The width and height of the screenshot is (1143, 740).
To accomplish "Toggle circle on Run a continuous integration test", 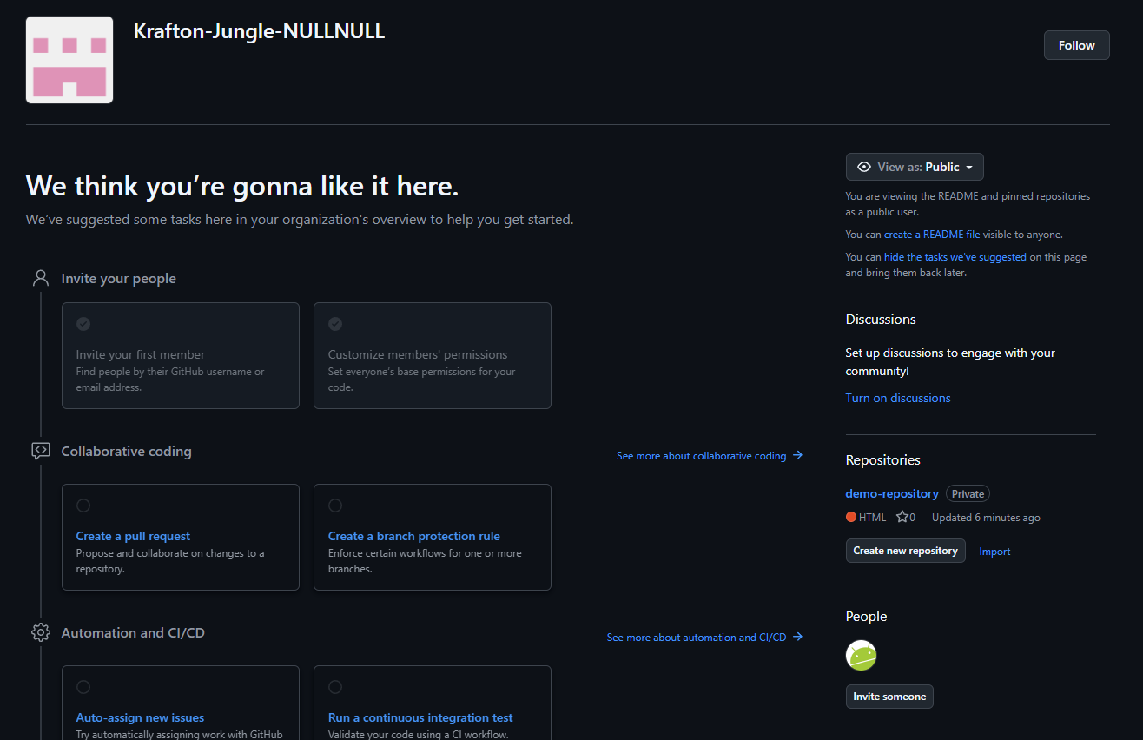I will coord(335,687).
